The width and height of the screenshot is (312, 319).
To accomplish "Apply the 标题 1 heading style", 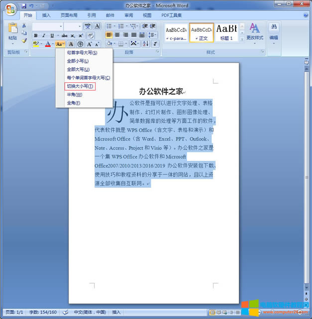I will 226,32.
